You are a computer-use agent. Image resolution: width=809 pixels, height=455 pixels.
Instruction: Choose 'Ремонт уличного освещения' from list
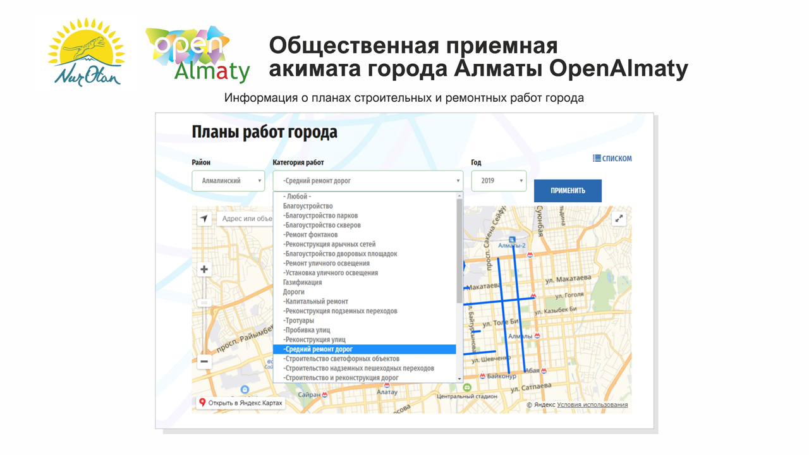coord(364,263)
